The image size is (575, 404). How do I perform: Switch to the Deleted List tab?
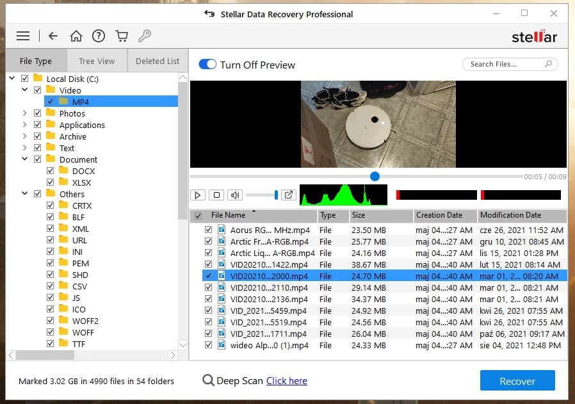pos(158,61)
